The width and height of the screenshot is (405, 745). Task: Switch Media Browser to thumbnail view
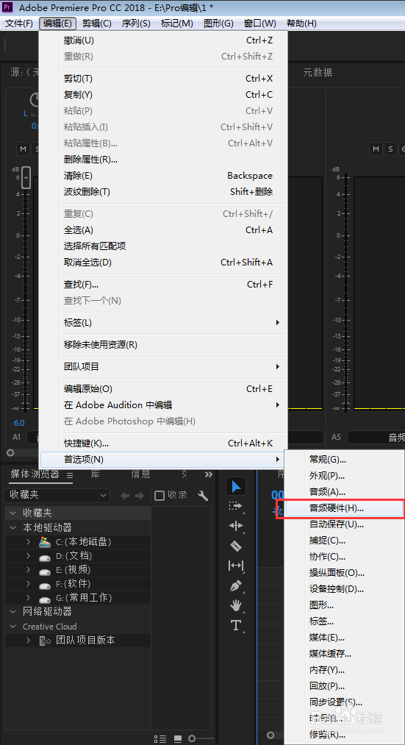178,739
